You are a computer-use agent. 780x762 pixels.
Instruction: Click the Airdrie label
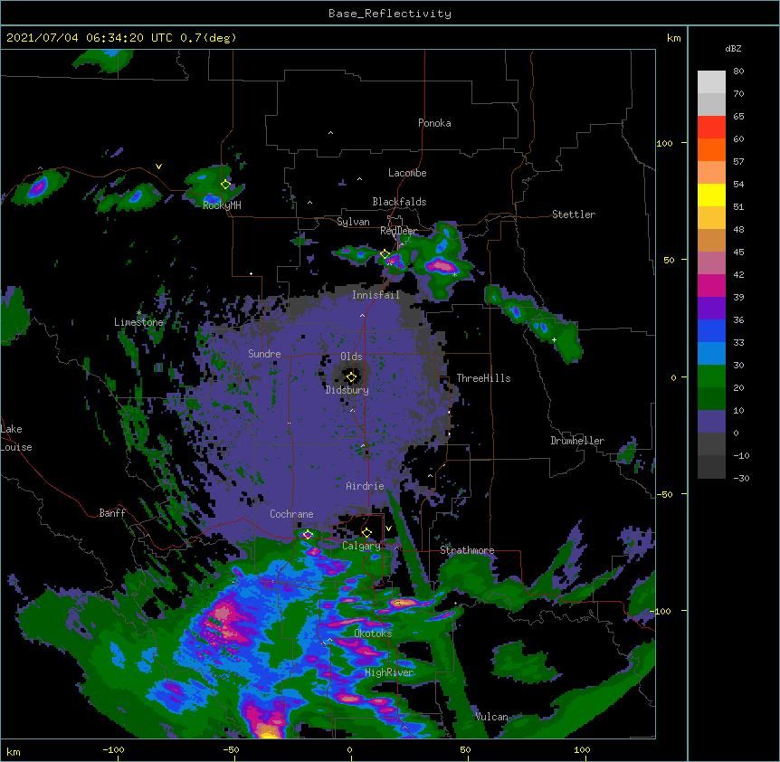[365, 486]
